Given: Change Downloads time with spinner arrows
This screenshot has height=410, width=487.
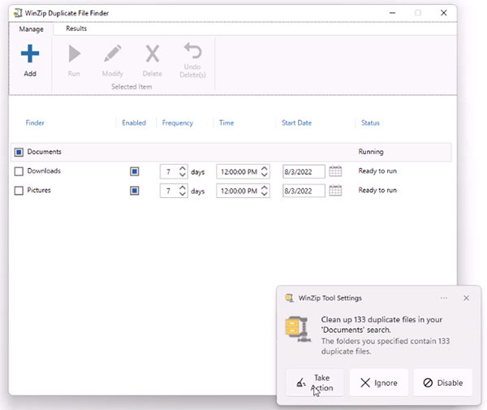Looking at the screenshot, I should 265,171.
